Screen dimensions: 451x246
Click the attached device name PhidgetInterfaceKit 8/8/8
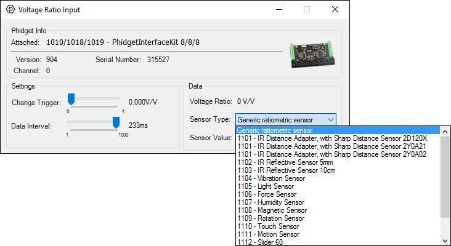(123, 42)
